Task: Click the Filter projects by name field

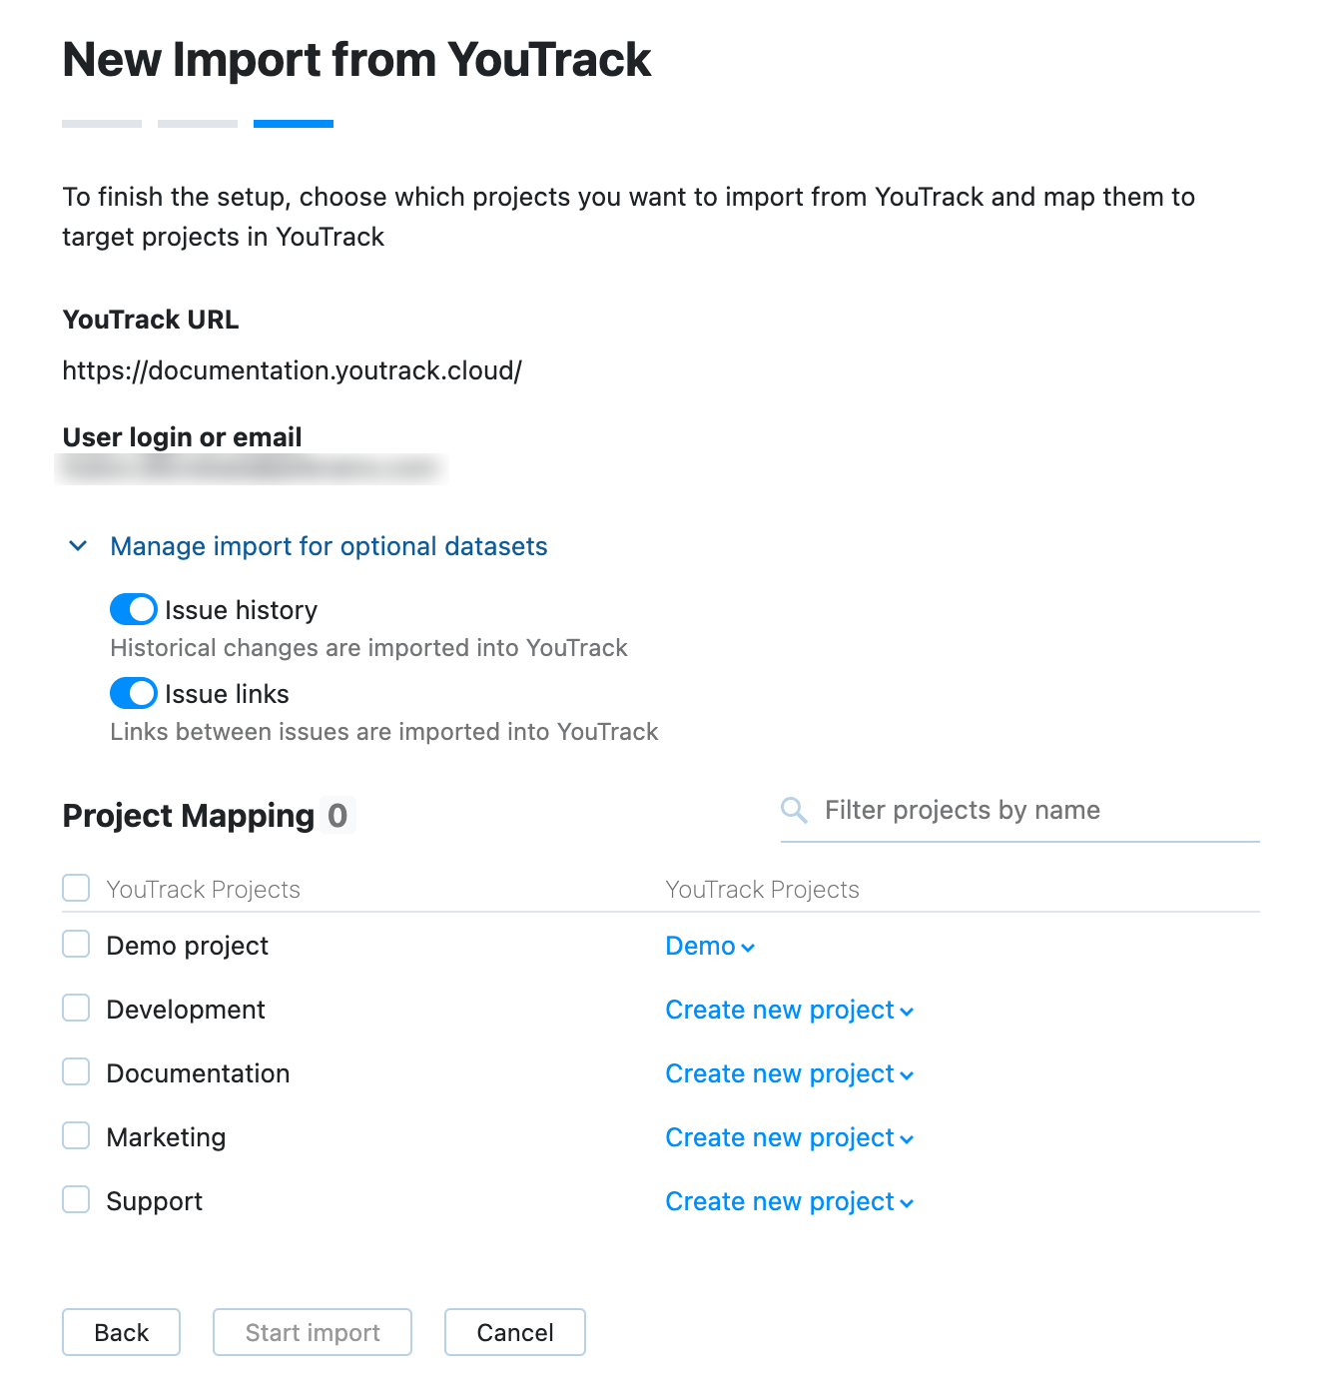Action: point(998,810)
